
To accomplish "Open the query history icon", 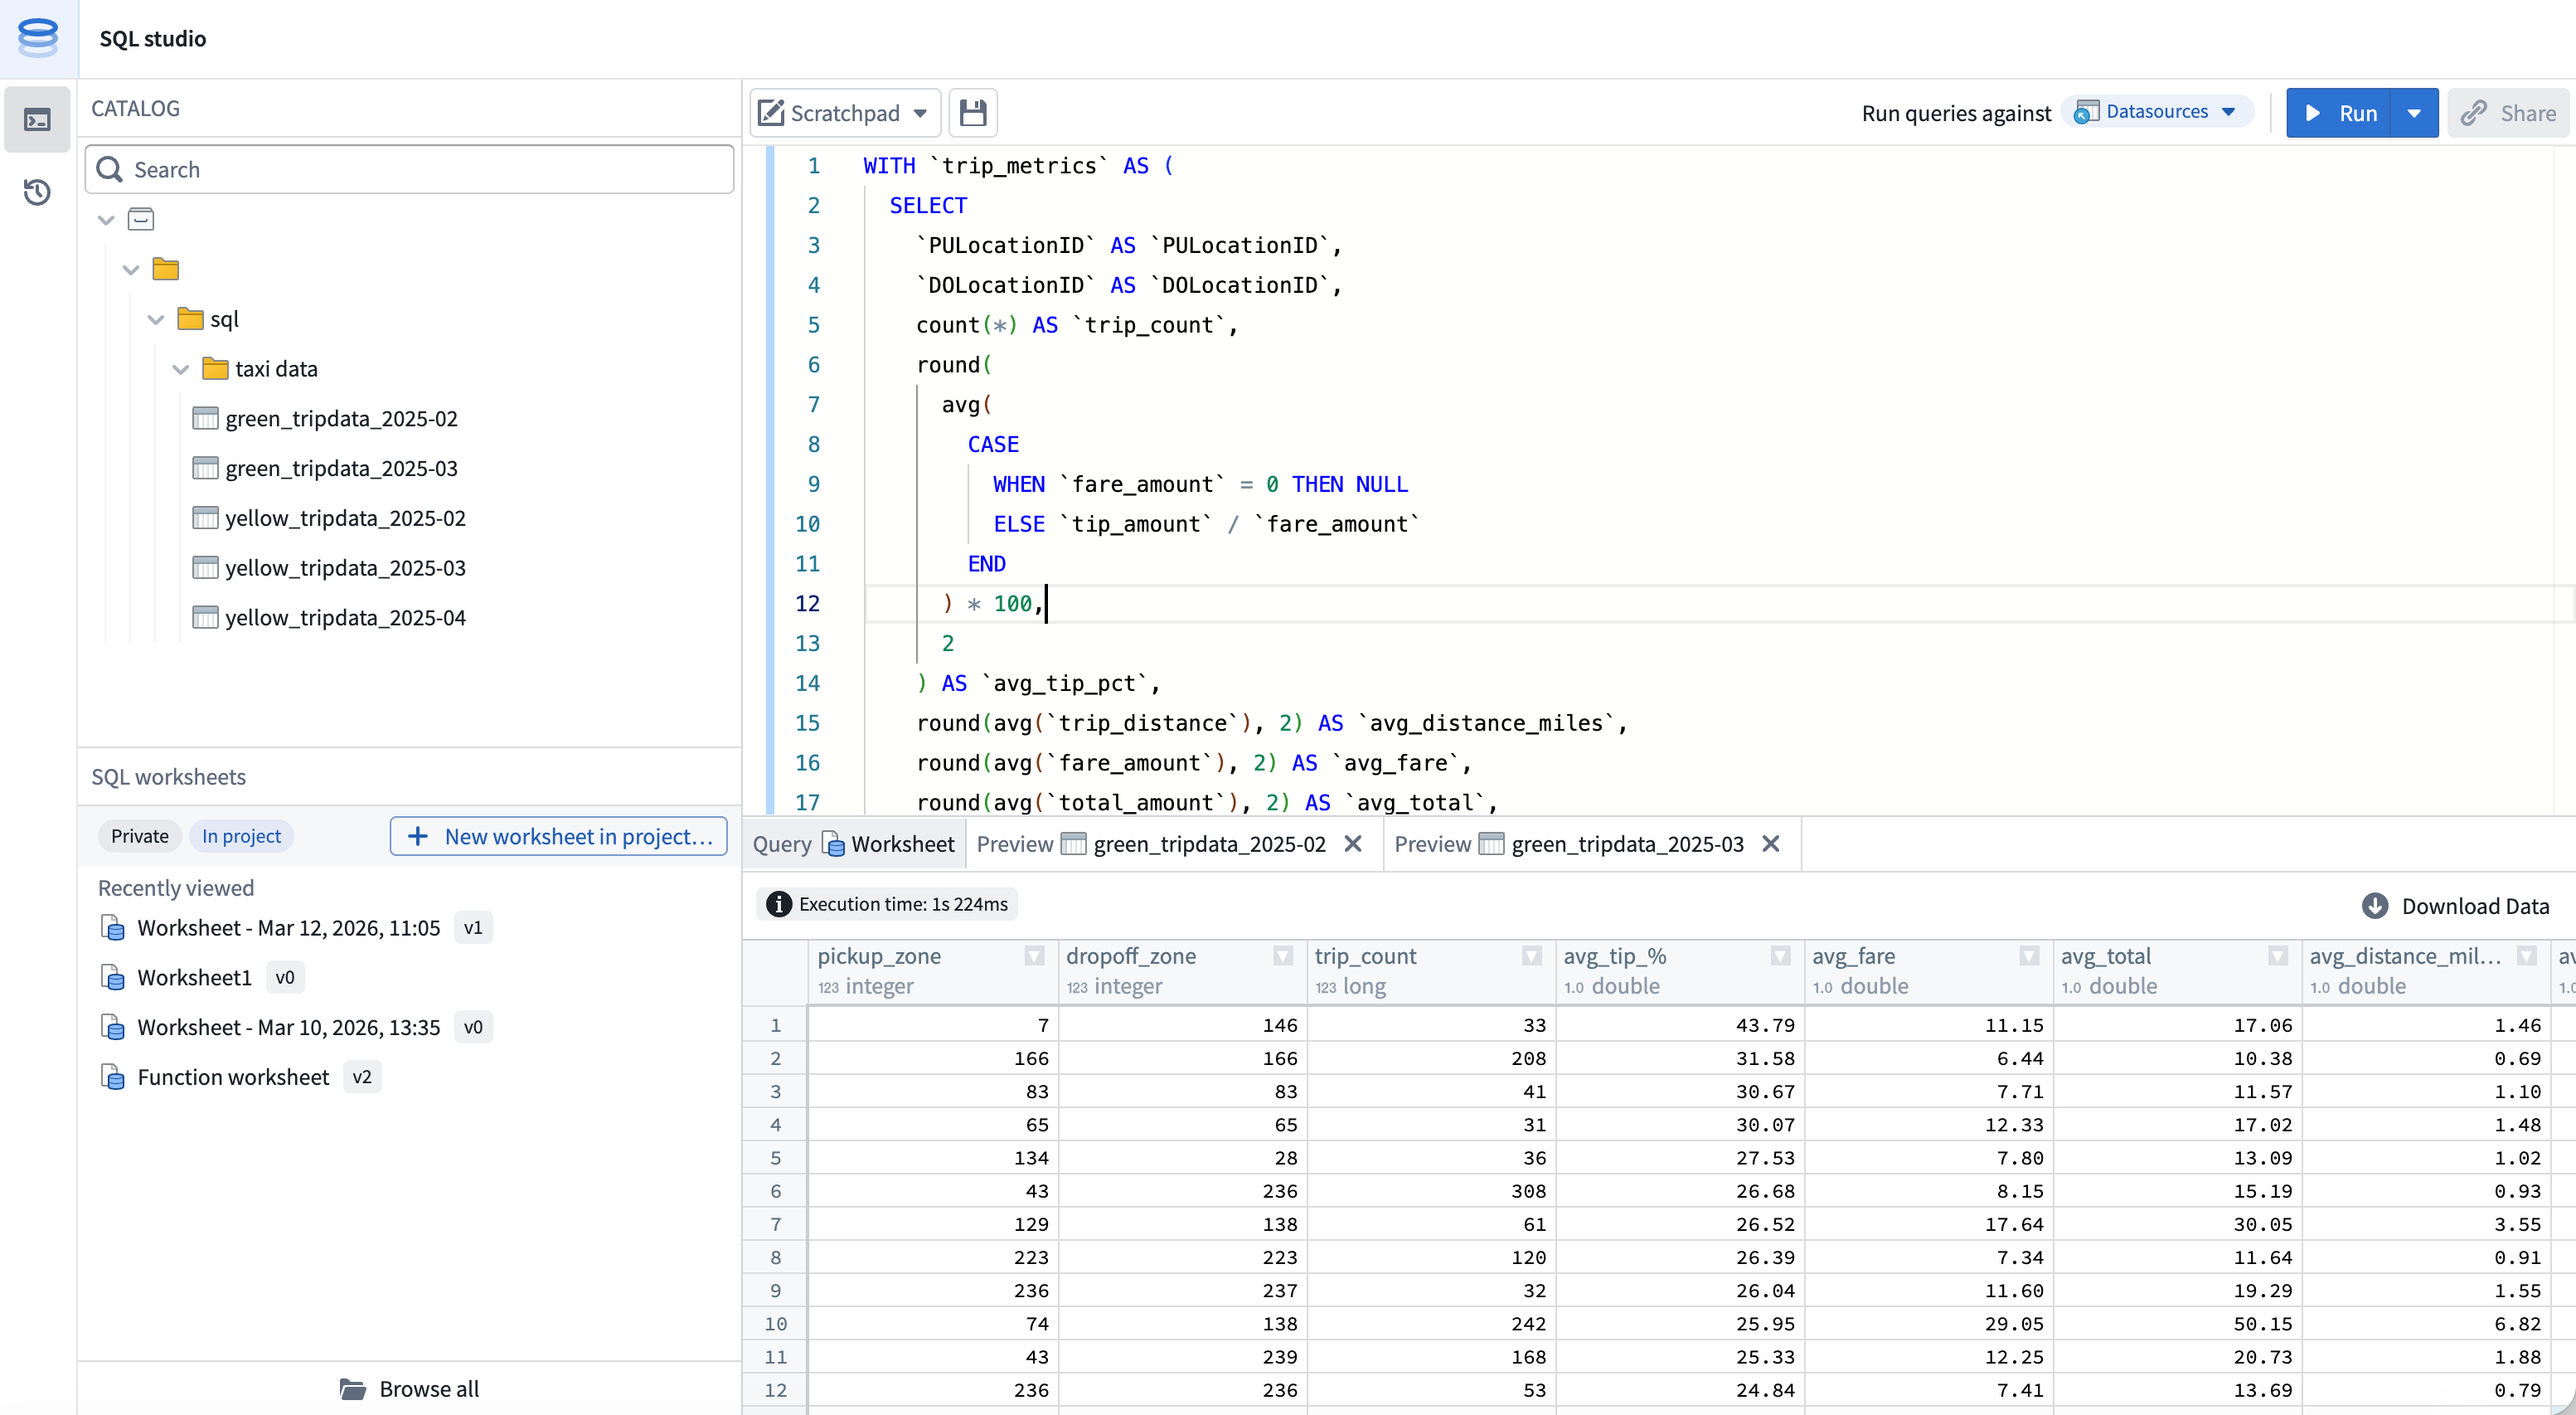I will point(37,192).
